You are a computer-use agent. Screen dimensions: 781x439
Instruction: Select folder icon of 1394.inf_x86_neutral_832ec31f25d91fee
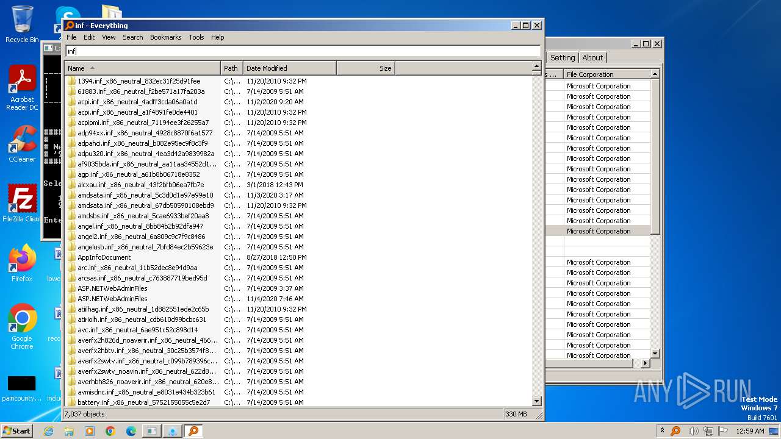click(71, 81)
